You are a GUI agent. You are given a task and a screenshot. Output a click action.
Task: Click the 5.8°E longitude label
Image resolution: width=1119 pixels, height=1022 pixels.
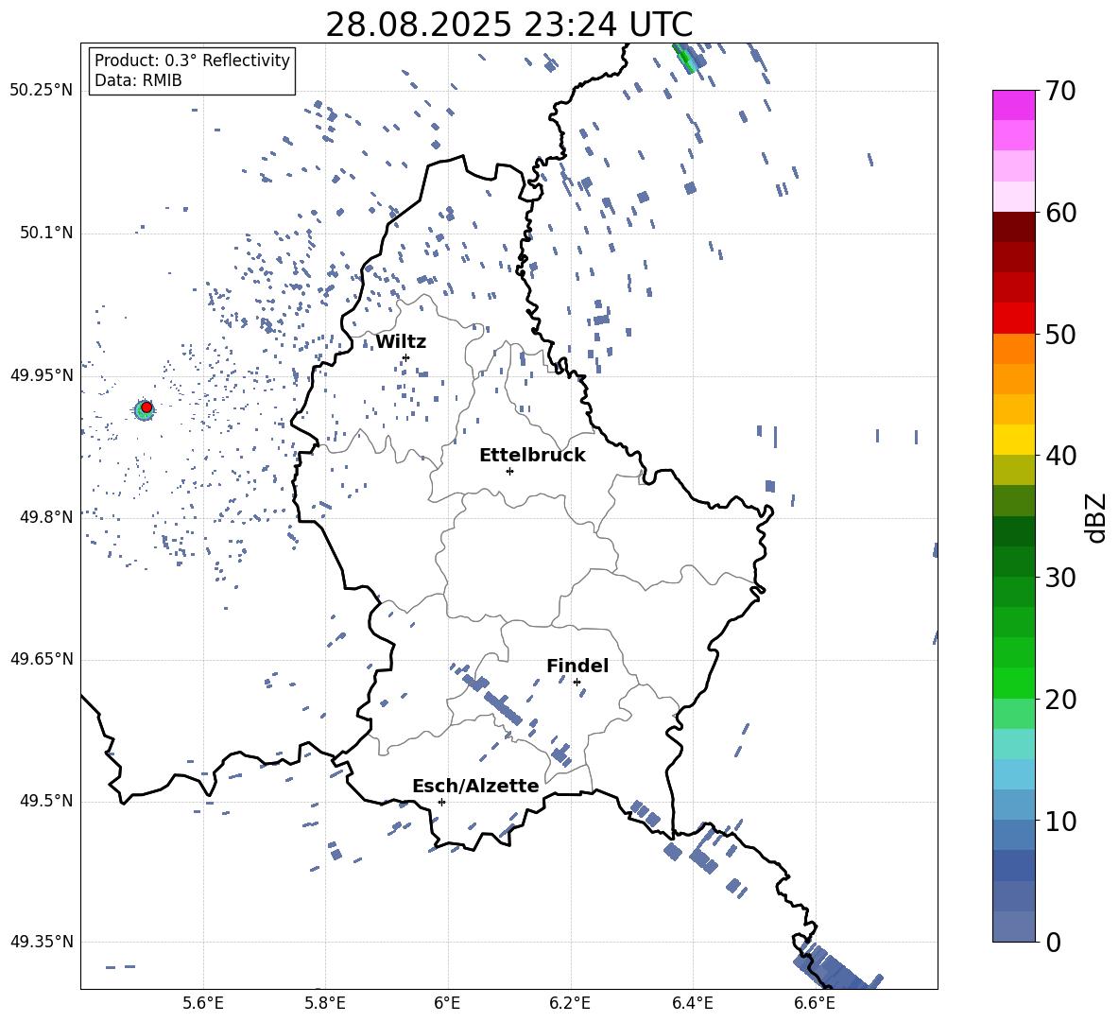point(325,1003)
